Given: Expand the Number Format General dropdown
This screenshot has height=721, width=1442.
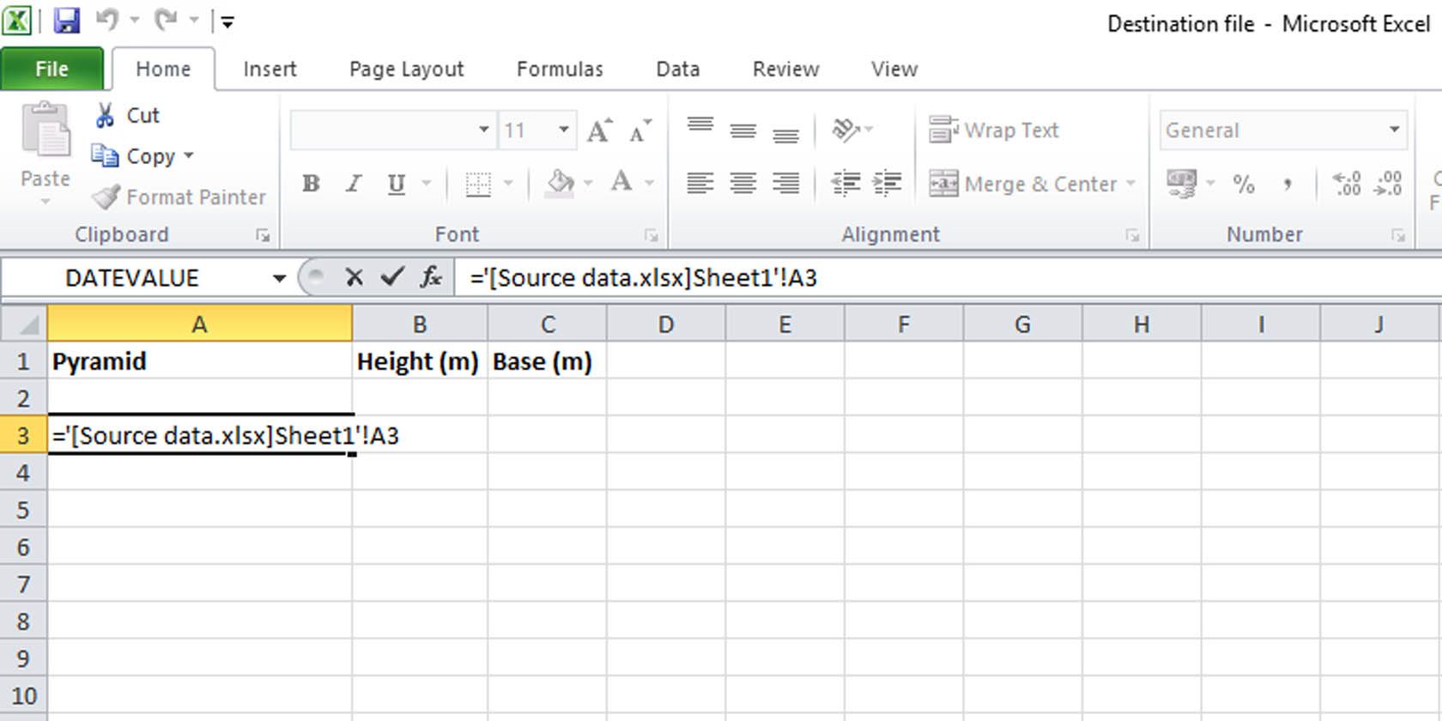Looking at the screenshot, I should [x=1394, y=130].
